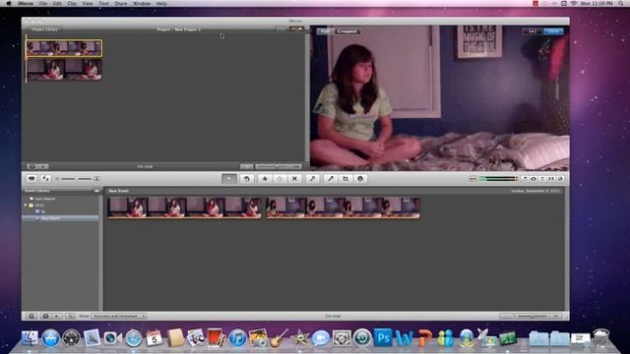Open the File menu
The width and height of the screenshot is (630, 354).
[42, 3]
